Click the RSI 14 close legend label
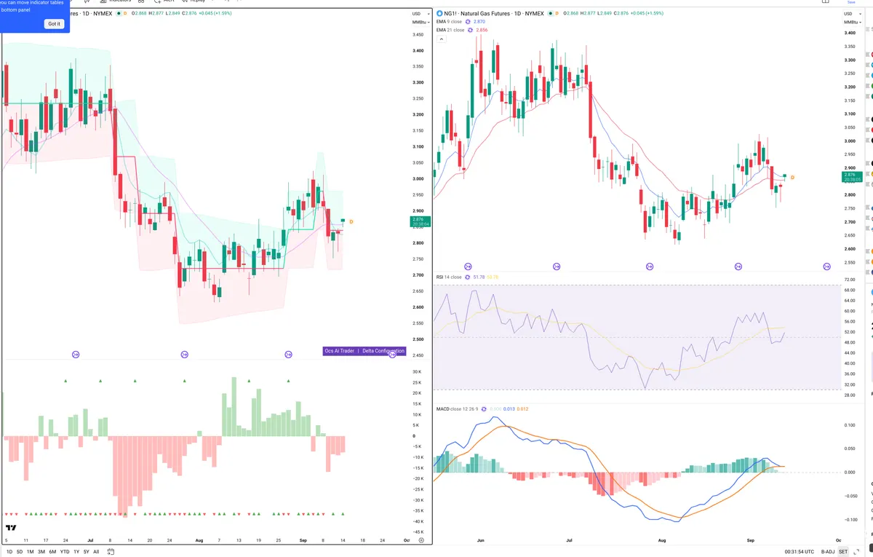873x557 pixels. coord(449,277)
